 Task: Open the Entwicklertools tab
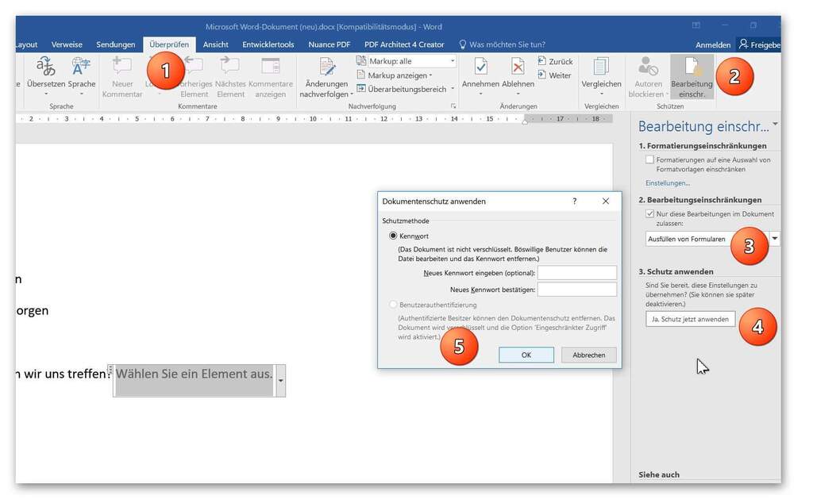268,44
